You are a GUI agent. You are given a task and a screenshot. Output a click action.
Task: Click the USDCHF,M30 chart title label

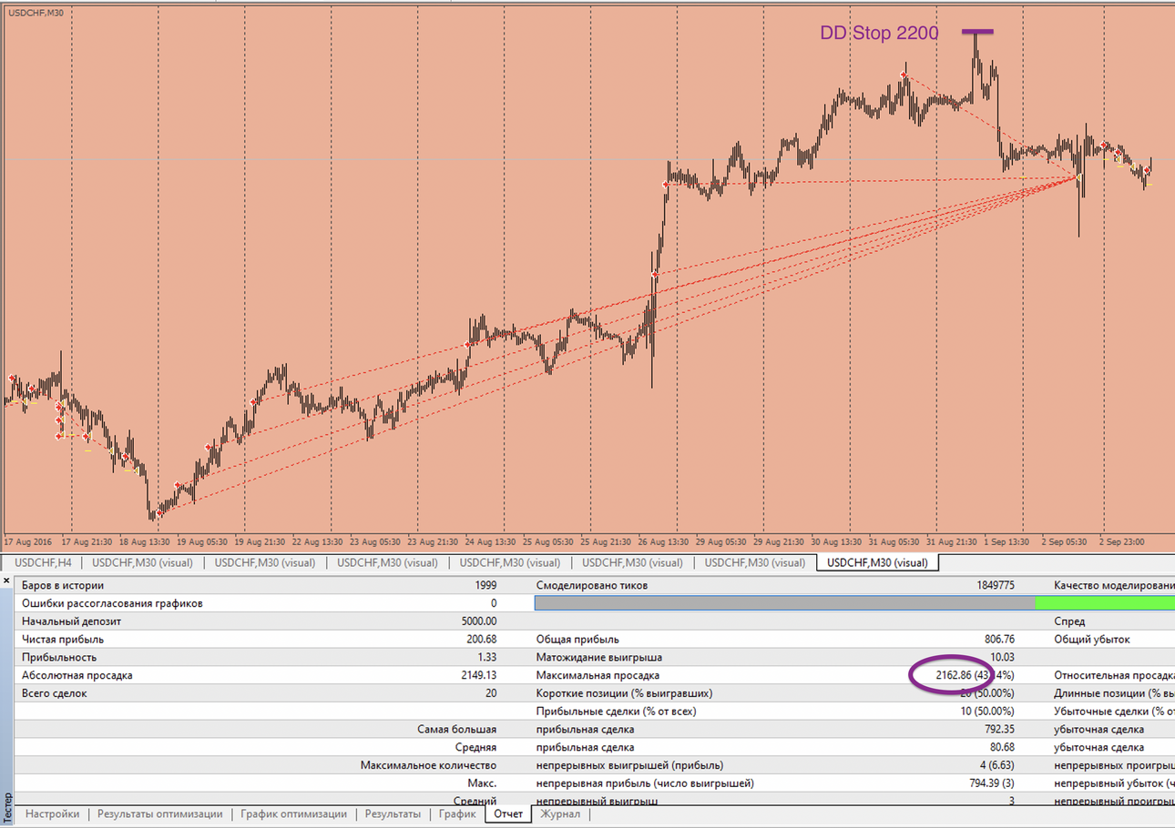click(x=36, y=13)
